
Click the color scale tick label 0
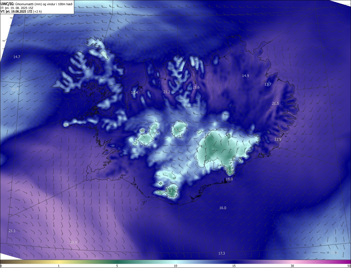click(1, 266)
